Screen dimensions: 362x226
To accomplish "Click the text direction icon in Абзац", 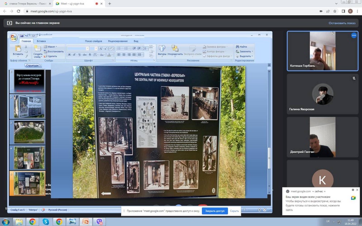I will click(x=151, y=47).
